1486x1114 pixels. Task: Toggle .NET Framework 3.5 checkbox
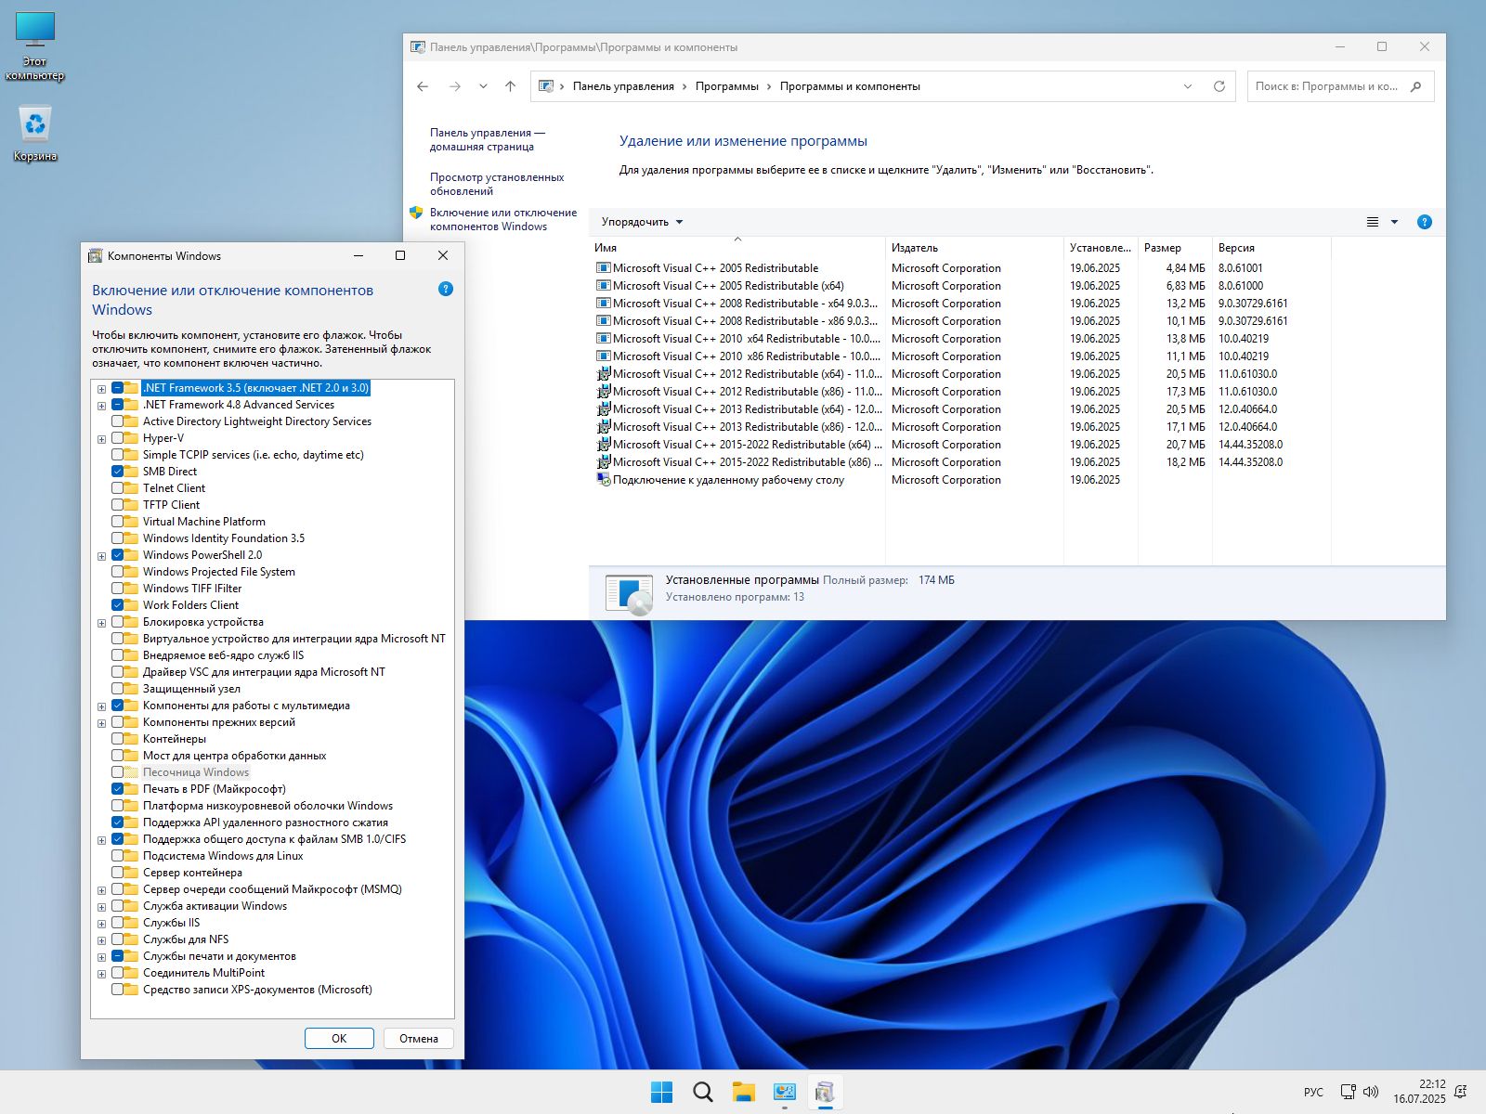tap(118, 388)
